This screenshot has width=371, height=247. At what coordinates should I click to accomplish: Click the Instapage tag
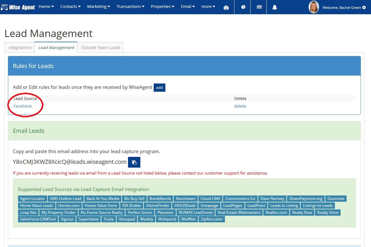pyautogui.click(x=209, y=206)
